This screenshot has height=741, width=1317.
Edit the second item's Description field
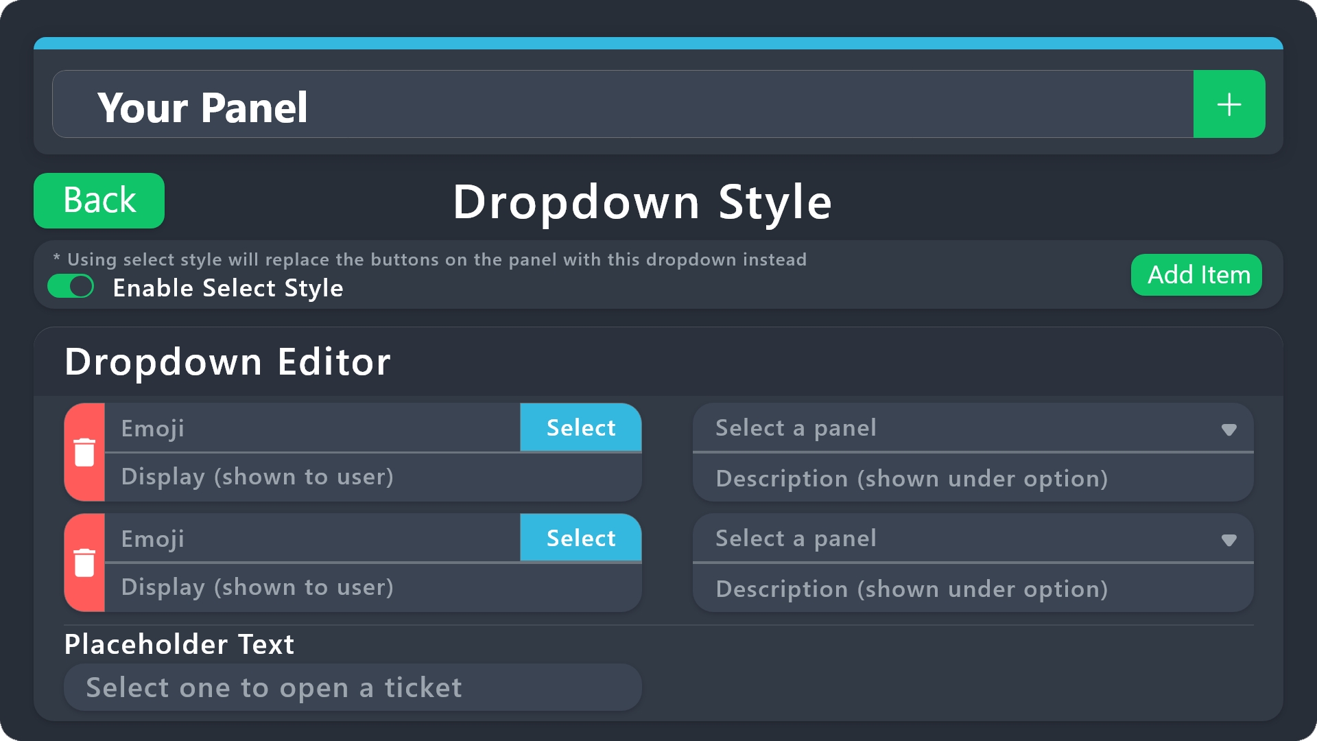pyautogui.click(x=973, y=589)
